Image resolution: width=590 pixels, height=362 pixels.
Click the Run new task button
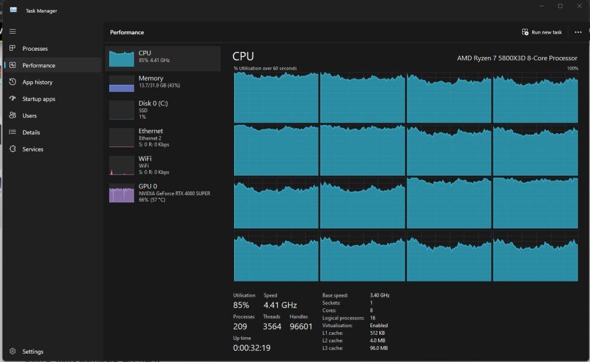pyautogui.click(x=542, y=32)
